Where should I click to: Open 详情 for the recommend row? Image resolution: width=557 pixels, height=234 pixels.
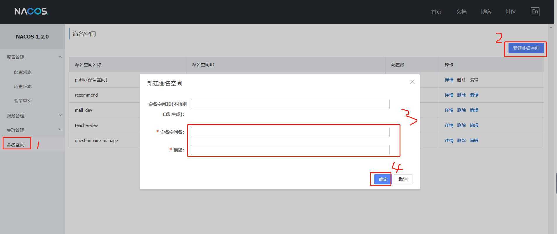coord(449,95)
